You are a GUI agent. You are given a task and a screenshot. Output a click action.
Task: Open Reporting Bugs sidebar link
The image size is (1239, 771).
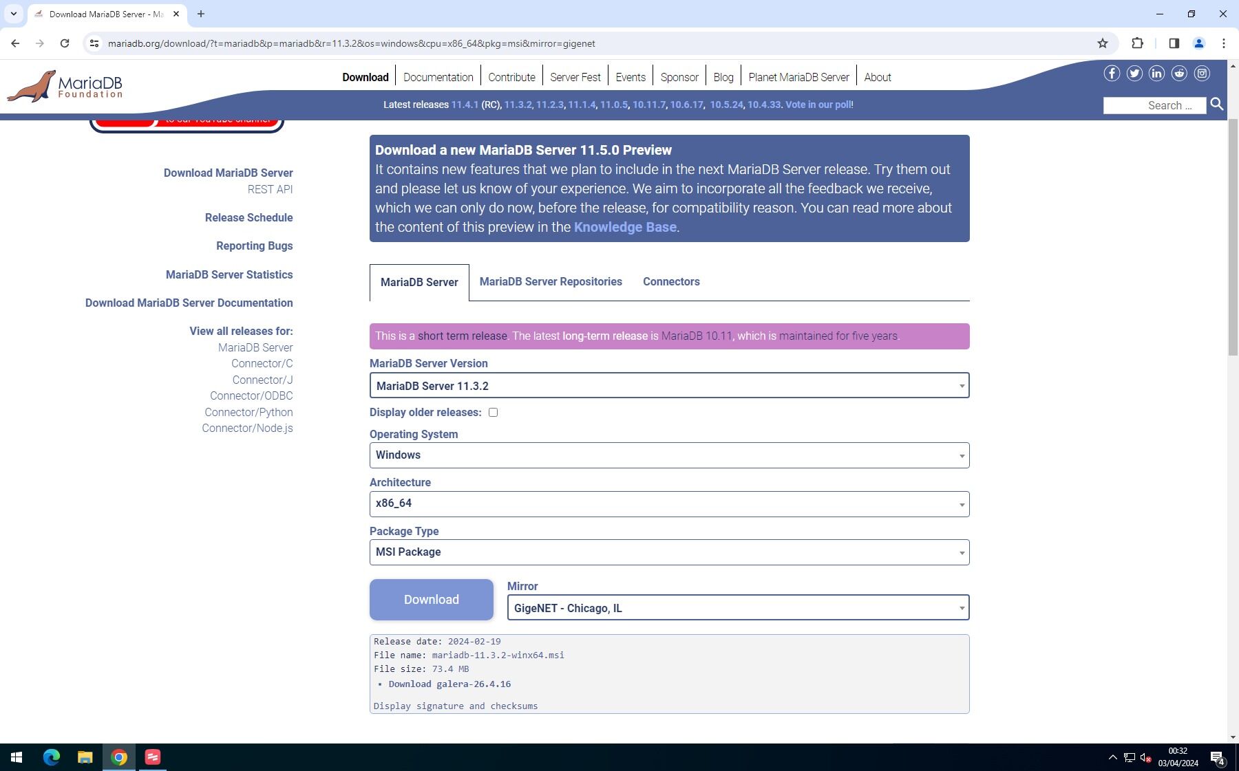coord(254,246)
